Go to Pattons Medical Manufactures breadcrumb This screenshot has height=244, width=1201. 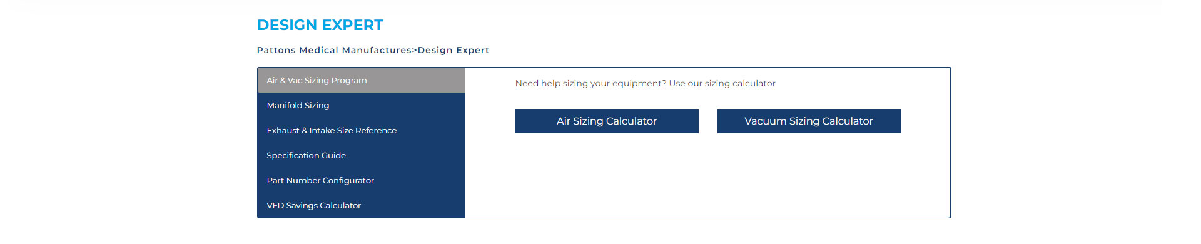click(334, 50)
